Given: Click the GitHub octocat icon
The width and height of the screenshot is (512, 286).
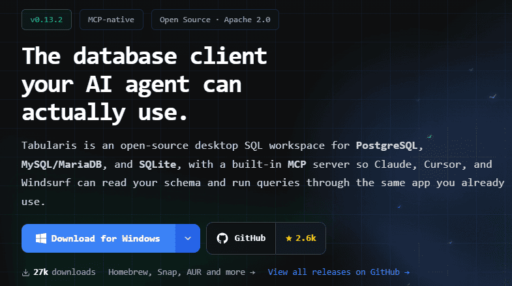Looking at the screenshot, I should [222, 238].
